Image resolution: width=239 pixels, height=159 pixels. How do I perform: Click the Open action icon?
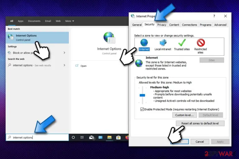77,66
